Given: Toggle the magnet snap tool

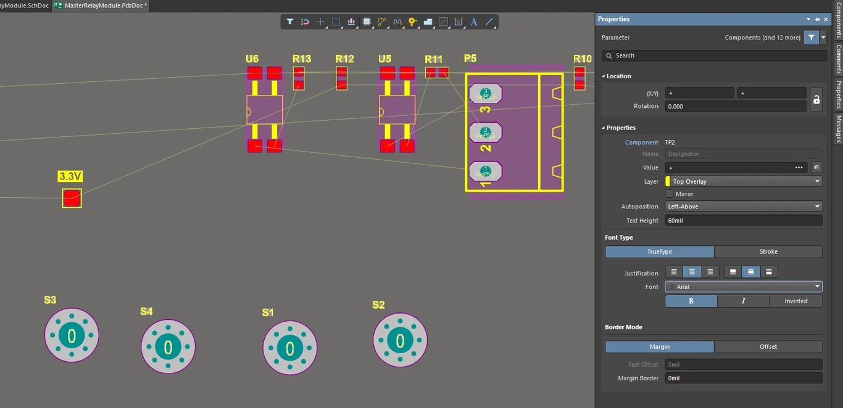Looking at the screenshot, I should pyautogui.click(x=305, y=22).
